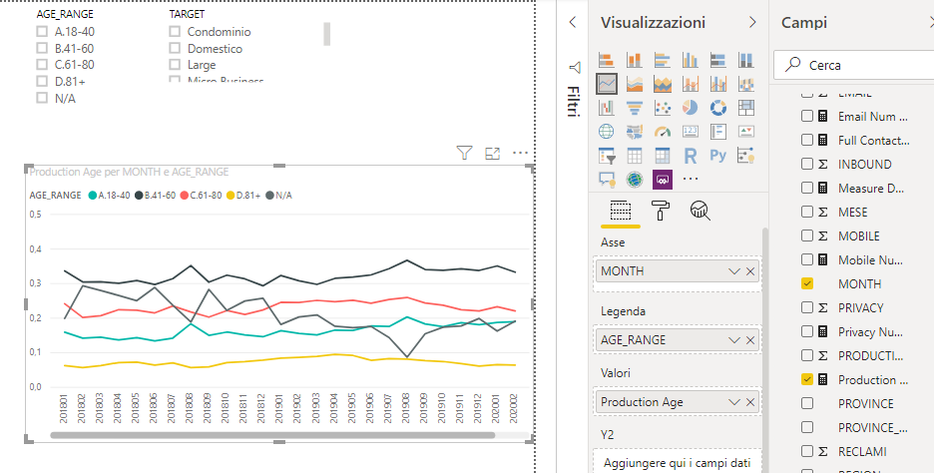Choose the clustered bar chart visual
Image resolution: width=934 pixels, height=473 pixels.
(x=663, y=60)
